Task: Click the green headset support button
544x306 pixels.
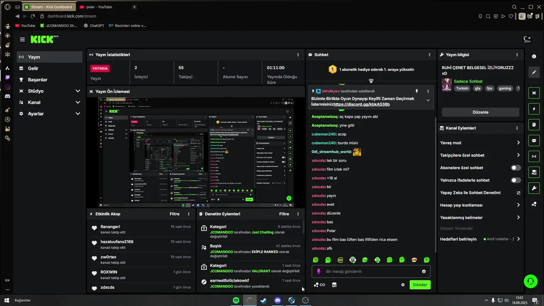Action: 530,281
